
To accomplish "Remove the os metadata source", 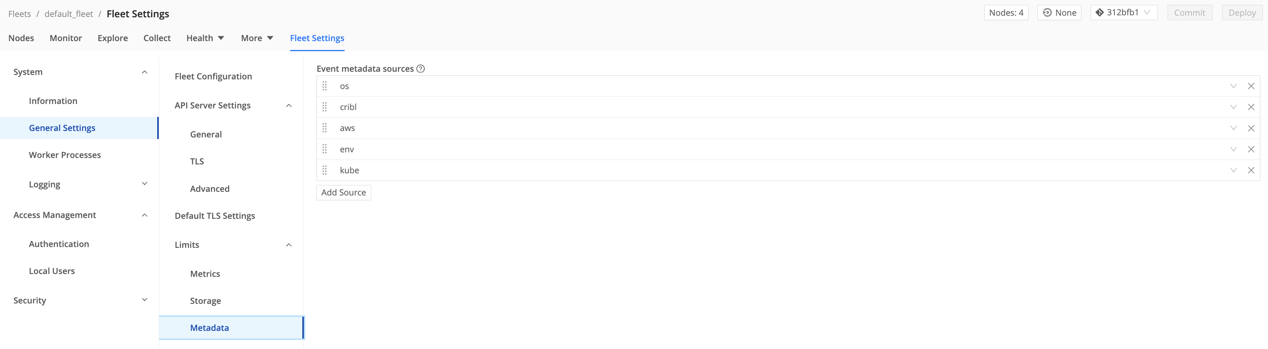I will coord(1251,86).
